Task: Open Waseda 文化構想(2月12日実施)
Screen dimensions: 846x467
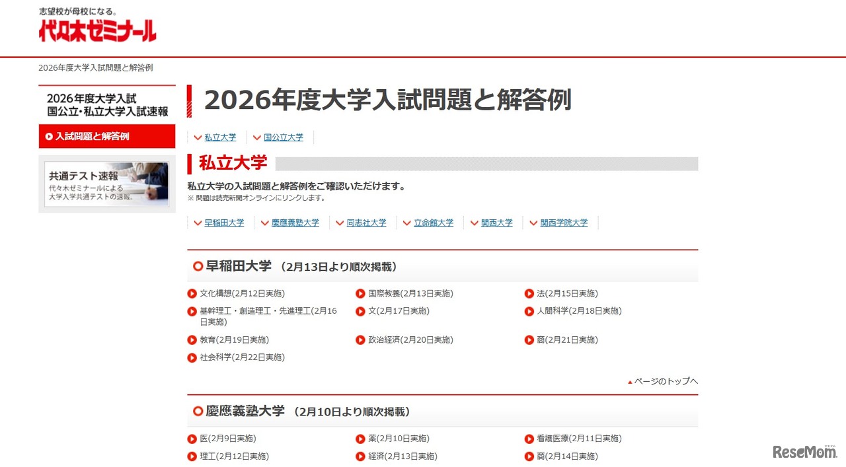Action: 242,294
